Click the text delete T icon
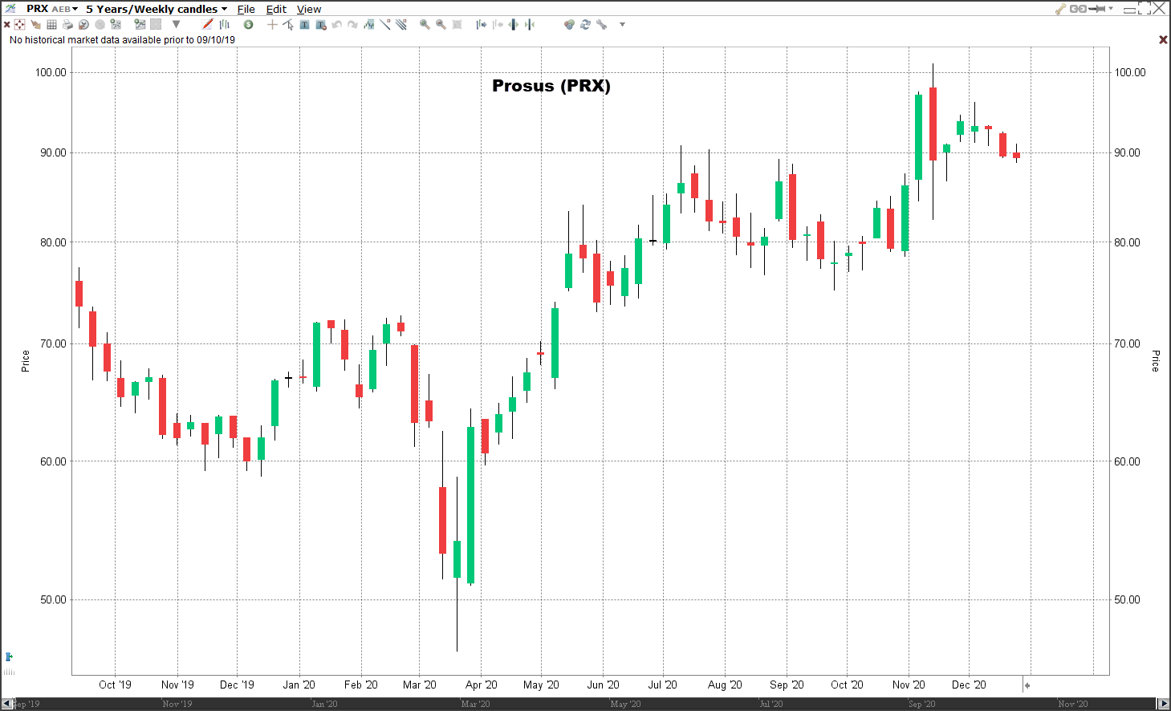 click(321, 24)
